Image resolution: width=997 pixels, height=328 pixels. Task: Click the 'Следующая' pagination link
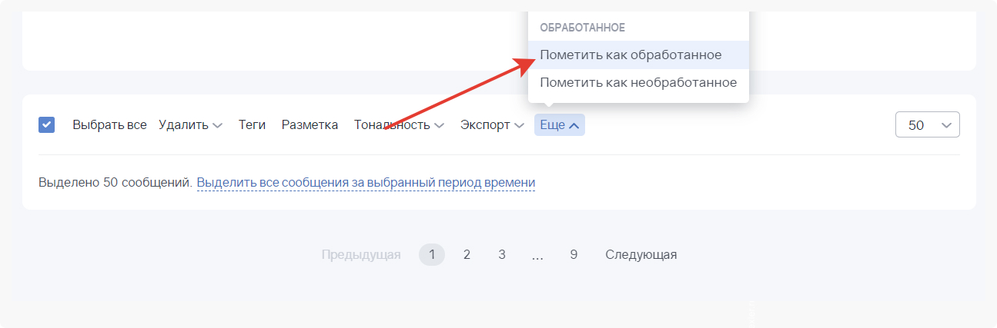point(641,255)
